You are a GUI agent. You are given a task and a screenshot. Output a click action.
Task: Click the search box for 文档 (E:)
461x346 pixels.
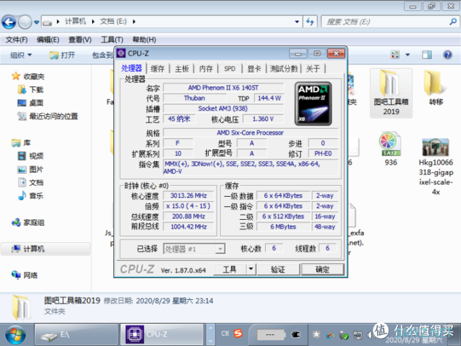(385, 22)
